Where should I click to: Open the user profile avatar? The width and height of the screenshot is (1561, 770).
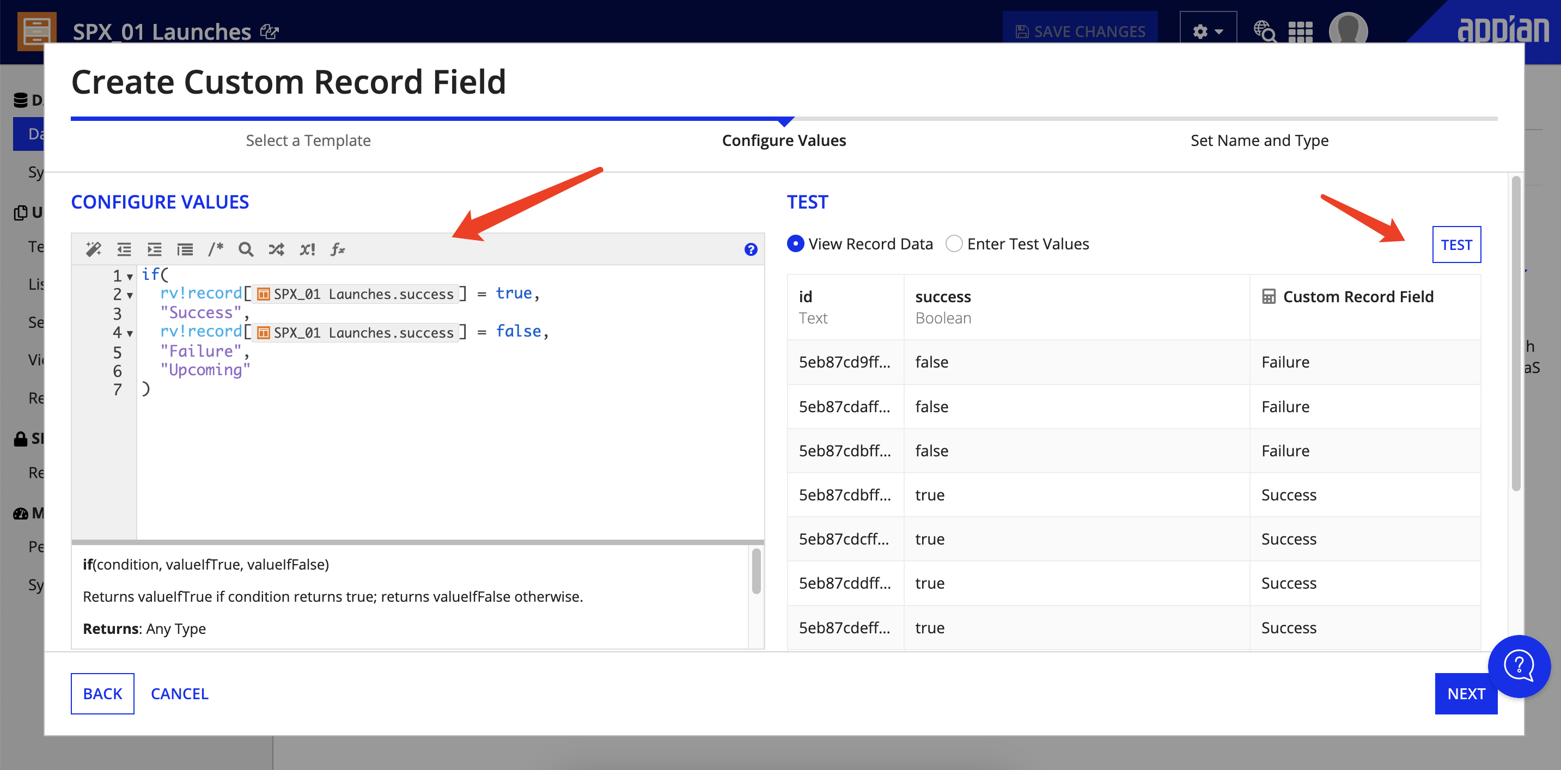tap(1348, 29)
